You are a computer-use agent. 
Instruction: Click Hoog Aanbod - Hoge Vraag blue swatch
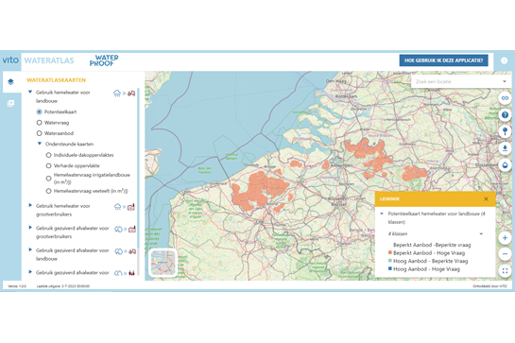click(x=390, y=268)
